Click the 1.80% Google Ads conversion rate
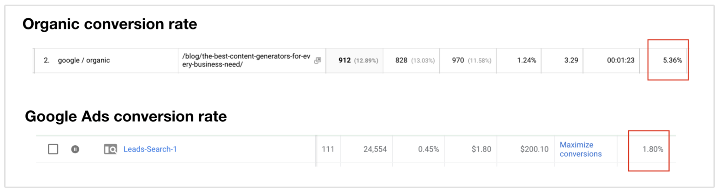This screenshot has width=719, height=193. tap(653, 149)
